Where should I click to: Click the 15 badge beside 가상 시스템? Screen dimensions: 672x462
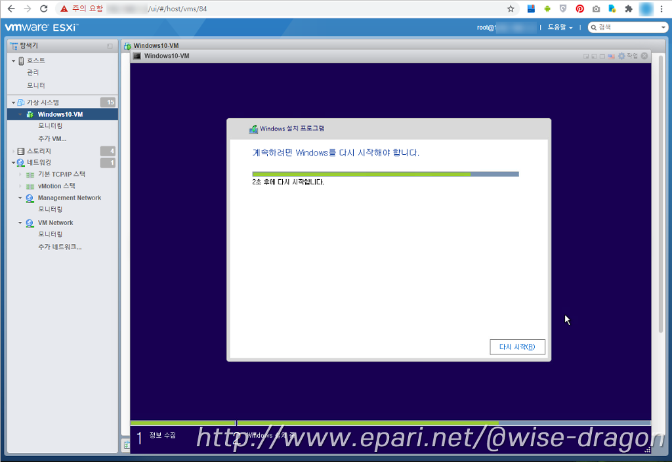108,102
